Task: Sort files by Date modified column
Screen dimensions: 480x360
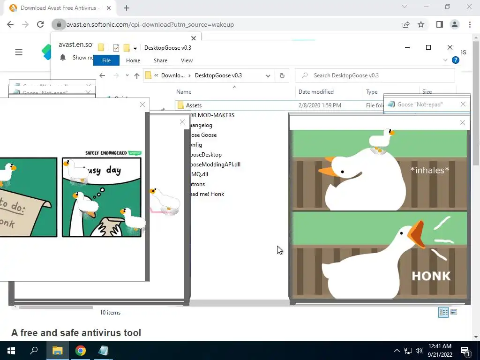Action: [x=316, y=92]
